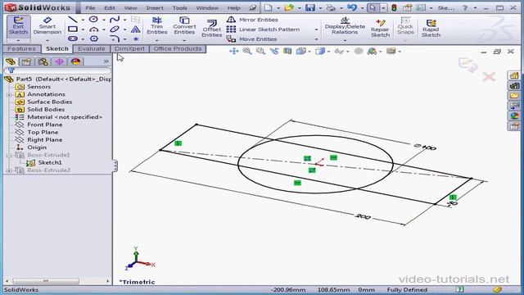Open Mirror Entities tool
The width and height of the screenshot is (524, 295).
tap(252, 20)
